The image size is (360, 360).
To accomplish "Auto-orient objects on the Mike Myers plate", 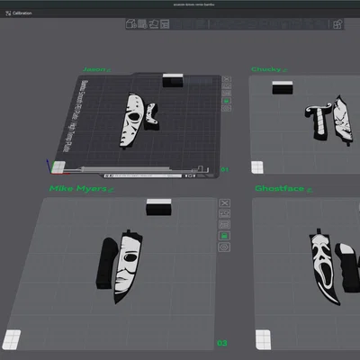I will point(224,214).
